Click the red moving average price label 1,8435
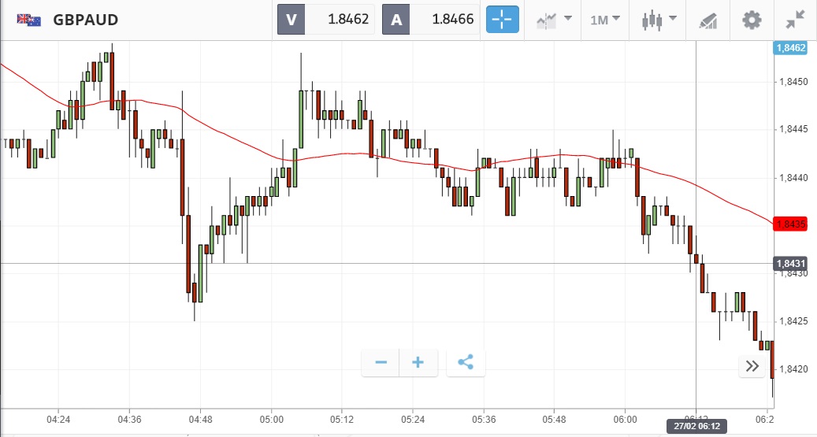The width and height of the screenshot is (817, 437). (791, 224)
